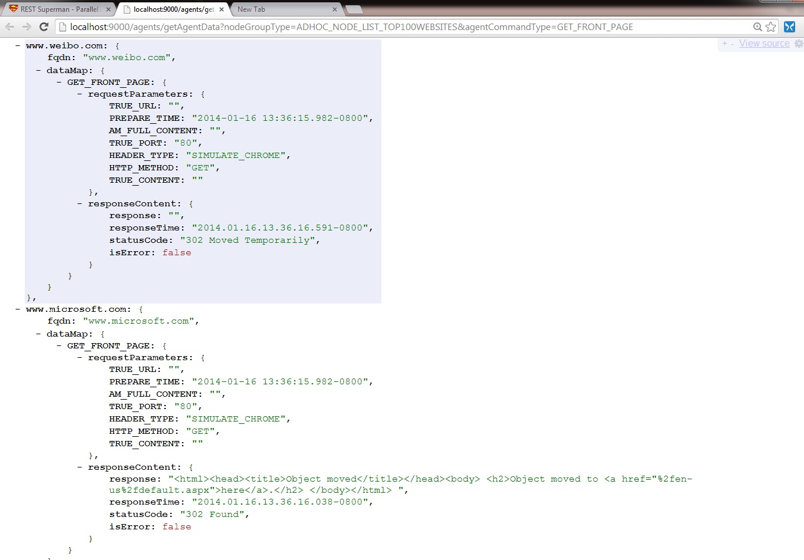Screen dimensions: 804x560
Task: Click the minus collapse-all control
Action: point(732,44)
